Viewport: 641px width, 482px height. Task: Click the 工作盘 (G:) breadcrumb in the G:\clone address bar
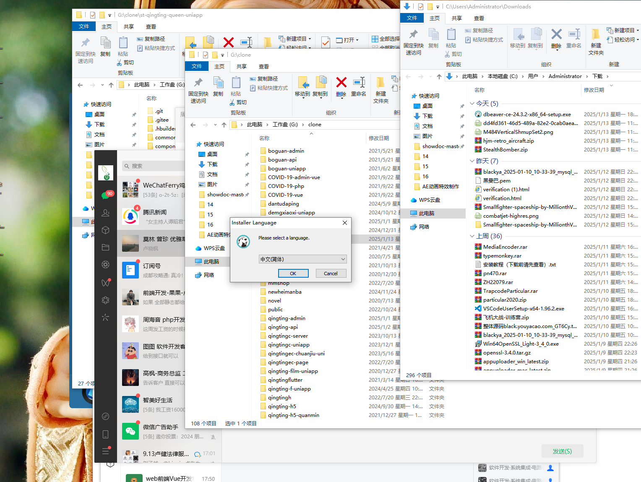tap(285, 125)
